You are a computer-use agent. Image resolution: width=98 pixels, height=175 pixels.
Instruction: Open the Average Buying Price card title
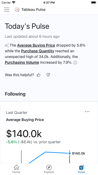click(25, 120)
